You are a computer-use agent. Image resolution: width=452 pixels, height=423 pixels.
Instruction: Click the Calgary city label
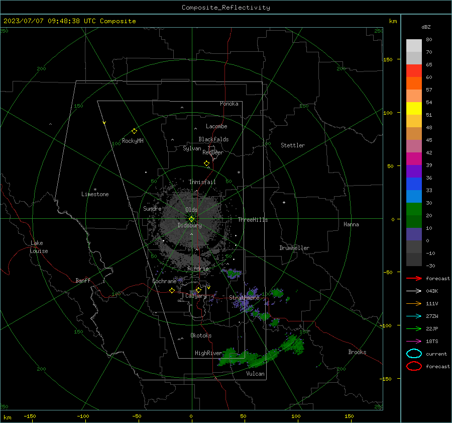[x=196, y=296]
